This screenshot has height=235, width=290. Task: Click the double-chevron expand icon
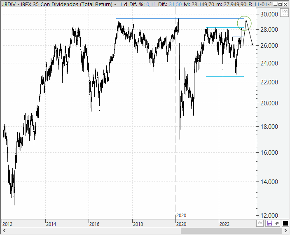pyautogui.click(x=260, y=223)
